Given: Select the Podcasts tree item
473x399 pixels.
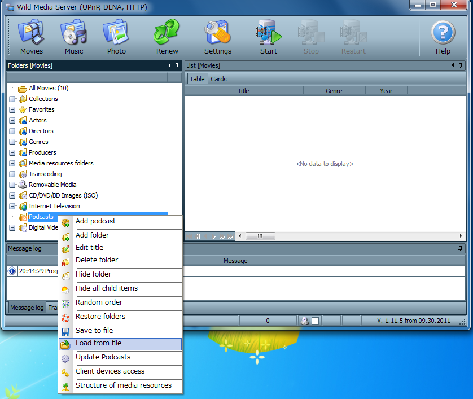Looking at the screenshot, I should [41, 217].
